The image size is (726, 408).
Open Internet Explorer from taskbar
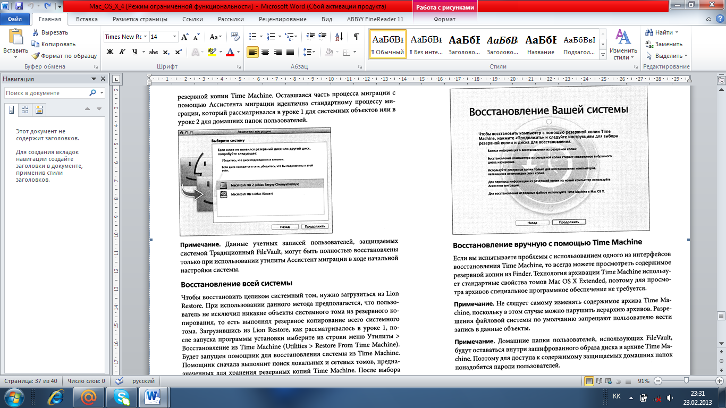click(x=56, y=397)
